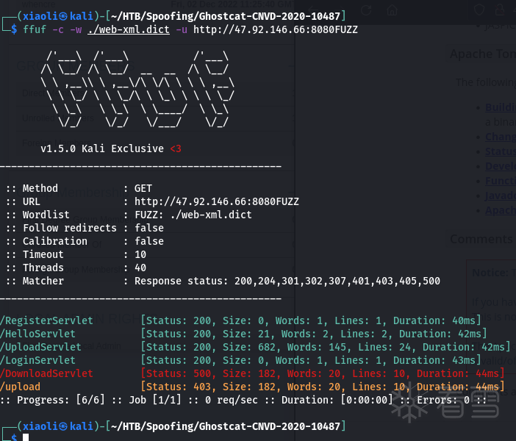Click the /UploadServlet result path
Viewport: 516px width, 441px height.
pyautogui.click(x=41, y=347)
